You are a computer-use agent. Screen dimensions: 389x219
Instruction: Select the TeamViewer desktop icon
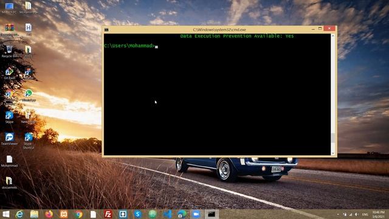pyautogui.click(x=10, y=139)
